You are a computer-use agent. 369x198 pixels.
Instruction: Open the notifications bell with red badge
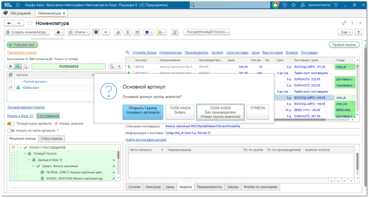click(x=275, y=4)
